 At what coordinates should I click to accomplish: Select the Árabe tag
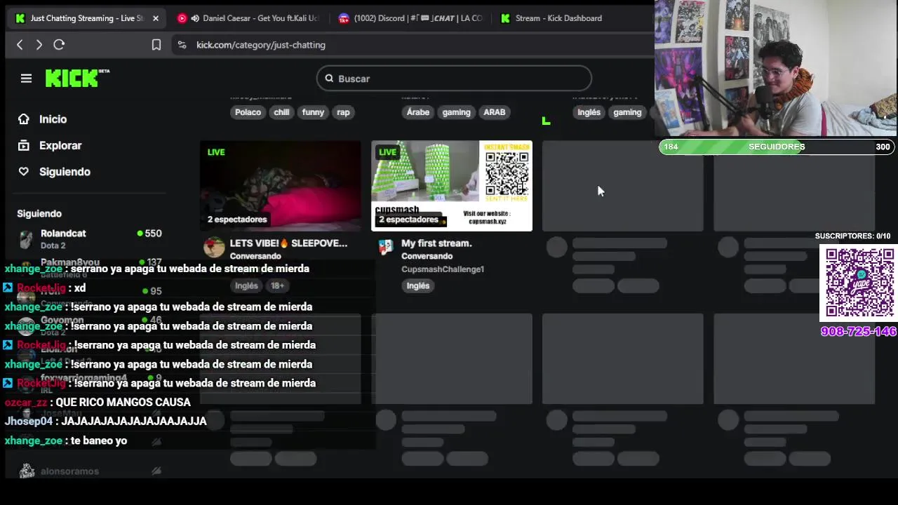point(418,112)
